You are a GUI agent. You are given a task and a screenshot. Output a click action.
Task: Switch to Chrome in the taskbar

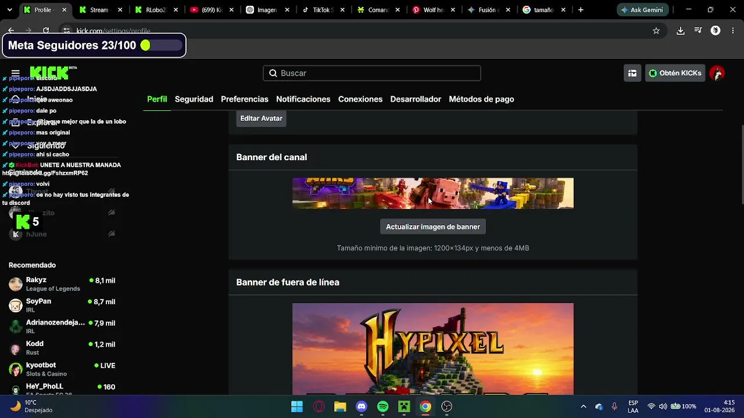tap(425, 406)
